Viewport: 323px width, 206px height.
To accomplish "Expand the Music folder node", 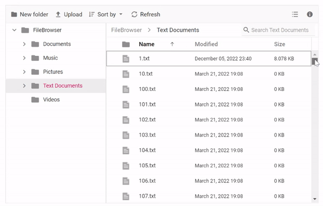I will 24,58.
